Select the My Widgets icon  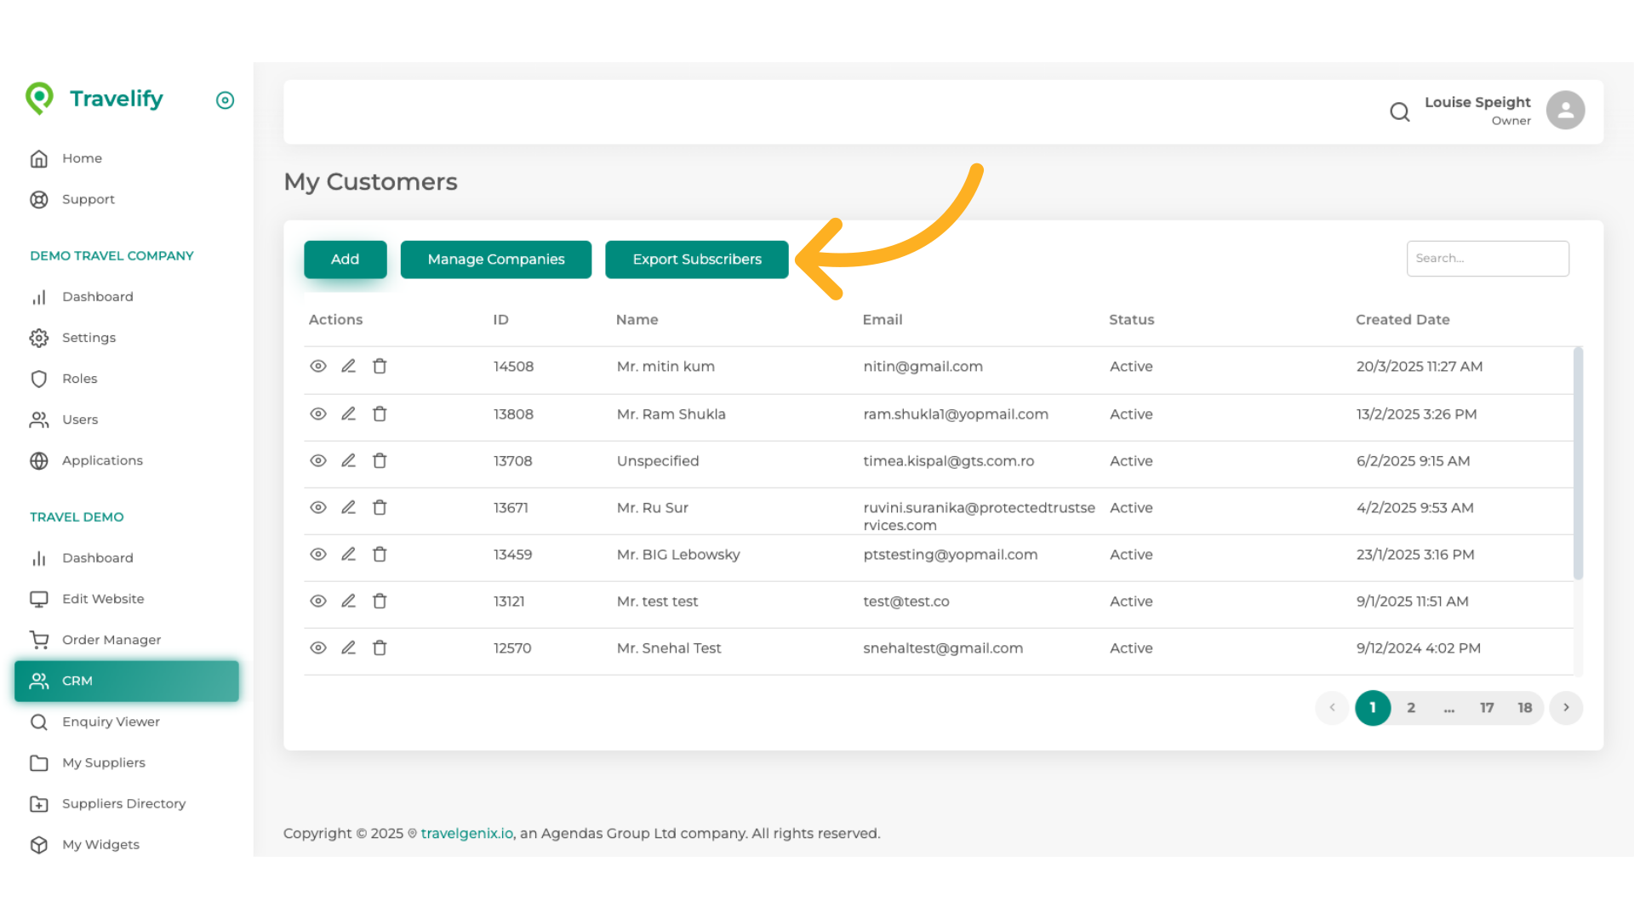[39, 844]
